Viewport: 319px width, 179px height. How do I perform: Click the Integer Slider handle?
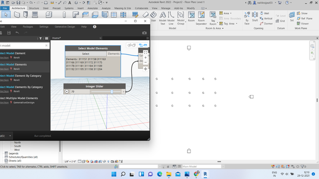112,92
